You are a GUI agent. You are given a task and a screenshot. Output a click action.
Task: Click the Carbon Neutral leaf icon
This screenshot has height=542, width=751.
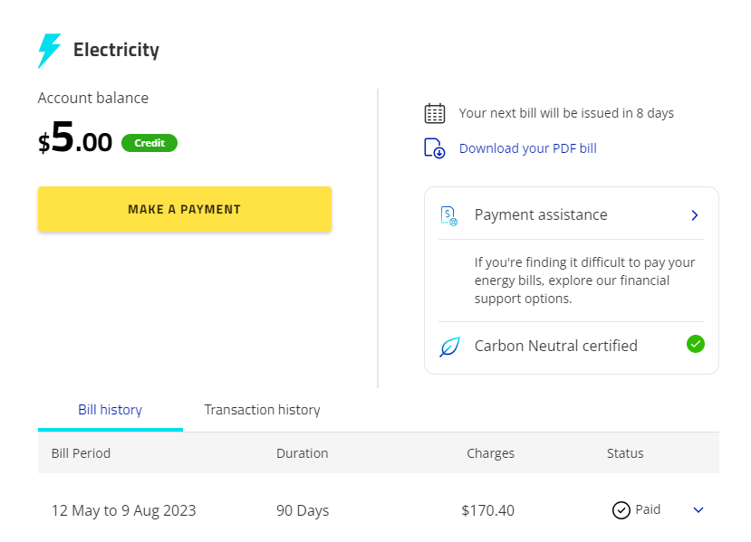(449, 347)
